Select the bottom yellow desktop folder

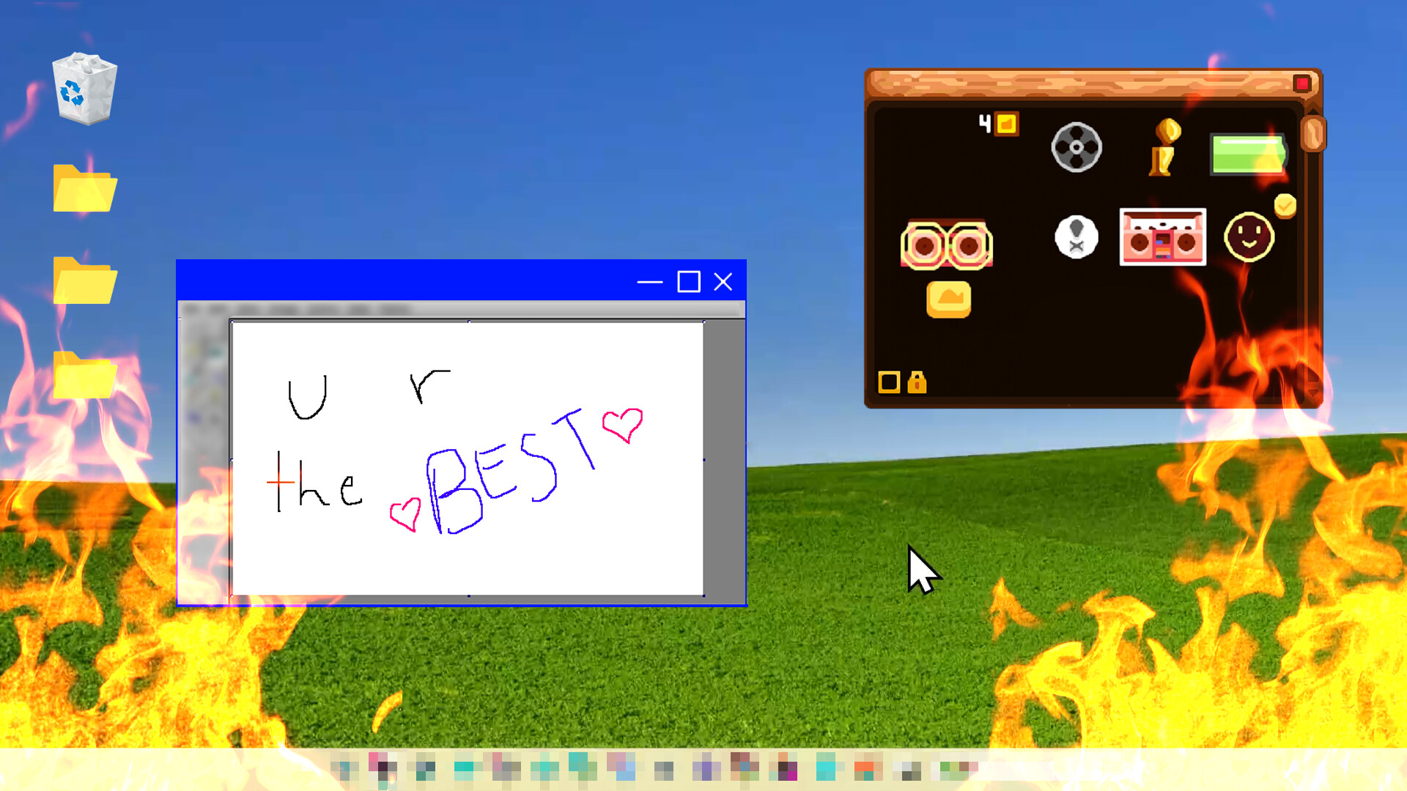click(85, 374)
